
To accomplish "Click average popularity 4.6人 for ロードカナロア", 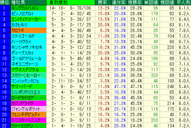I will [x=184, y=98].
